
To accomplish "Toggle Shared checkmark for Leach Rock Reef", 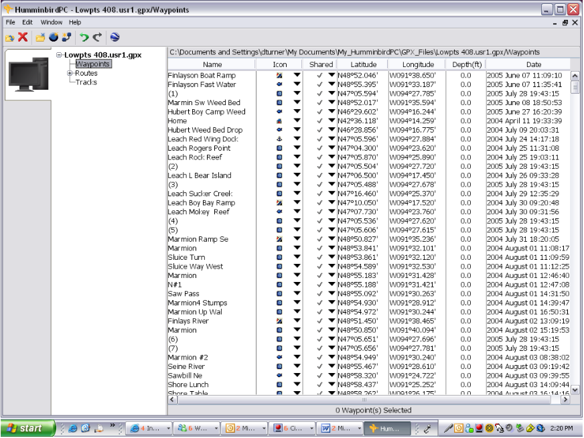I will pyautogui.click(x=319, y=157).
